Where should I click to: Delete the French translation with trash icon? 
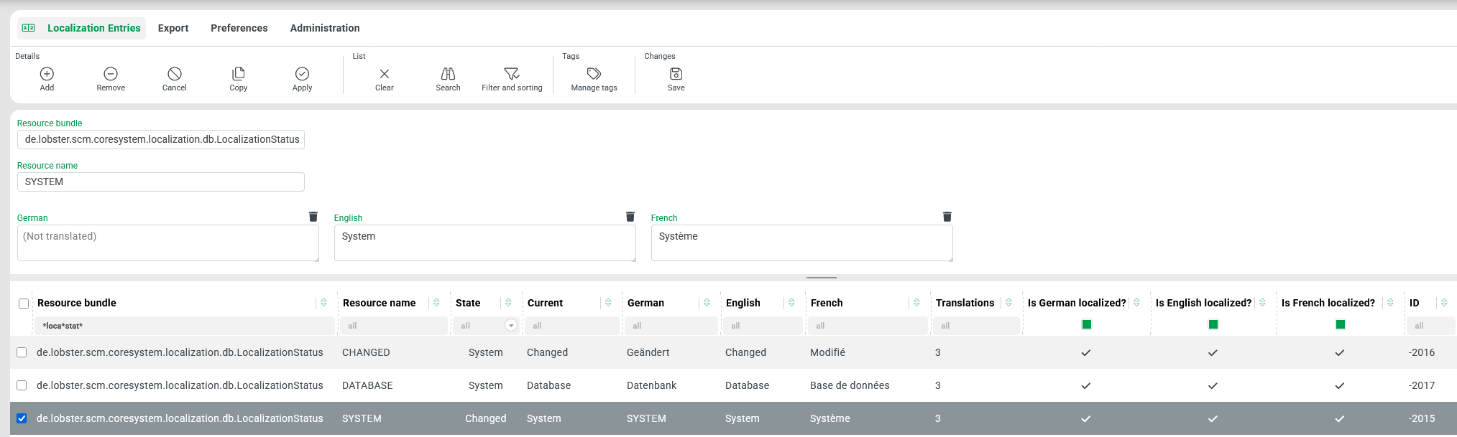[x=947, y=217]
